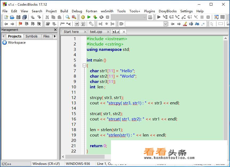Insert Doxygen block comment /** icon
The width and height of the screenshot is (230, 167).
[62, 24]
